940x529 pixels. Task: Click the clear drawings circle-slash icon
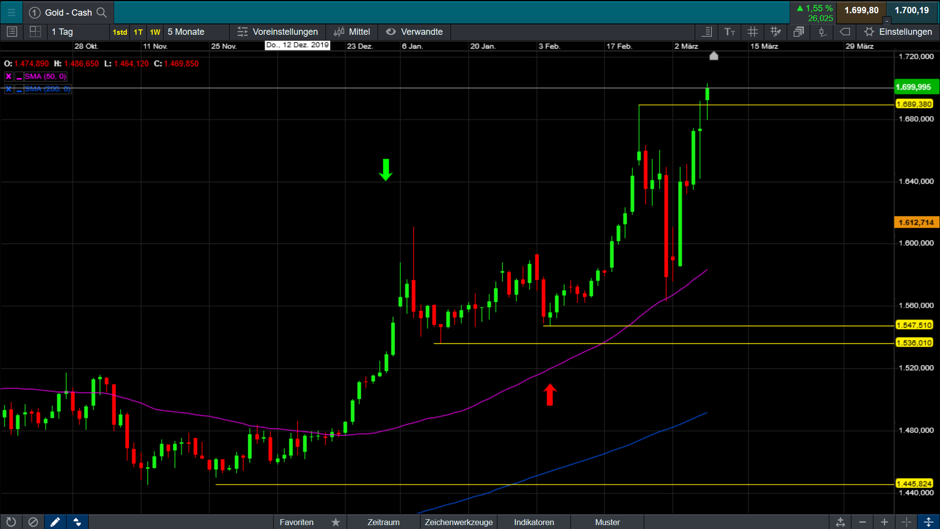33,522
